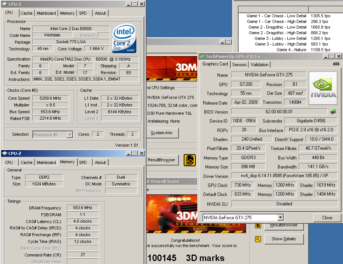Click DRAM Frequency value 553.6 MHz
343x264 pixels.
point(83,208)
